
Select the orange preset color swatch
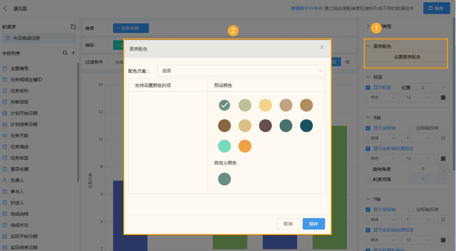tap(245, 146)
